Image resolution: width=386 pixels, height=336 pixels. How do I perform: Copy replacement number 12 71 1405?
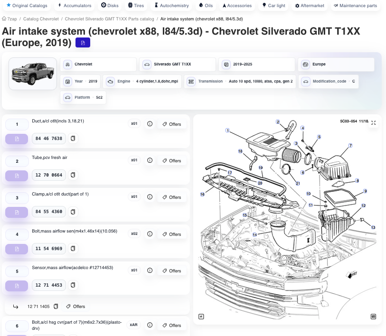tap(56, 307)
